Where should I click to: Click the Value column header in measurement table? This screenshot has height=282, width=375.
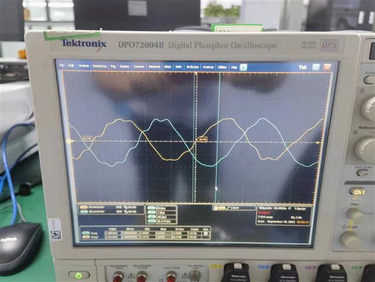coord(113,229)
